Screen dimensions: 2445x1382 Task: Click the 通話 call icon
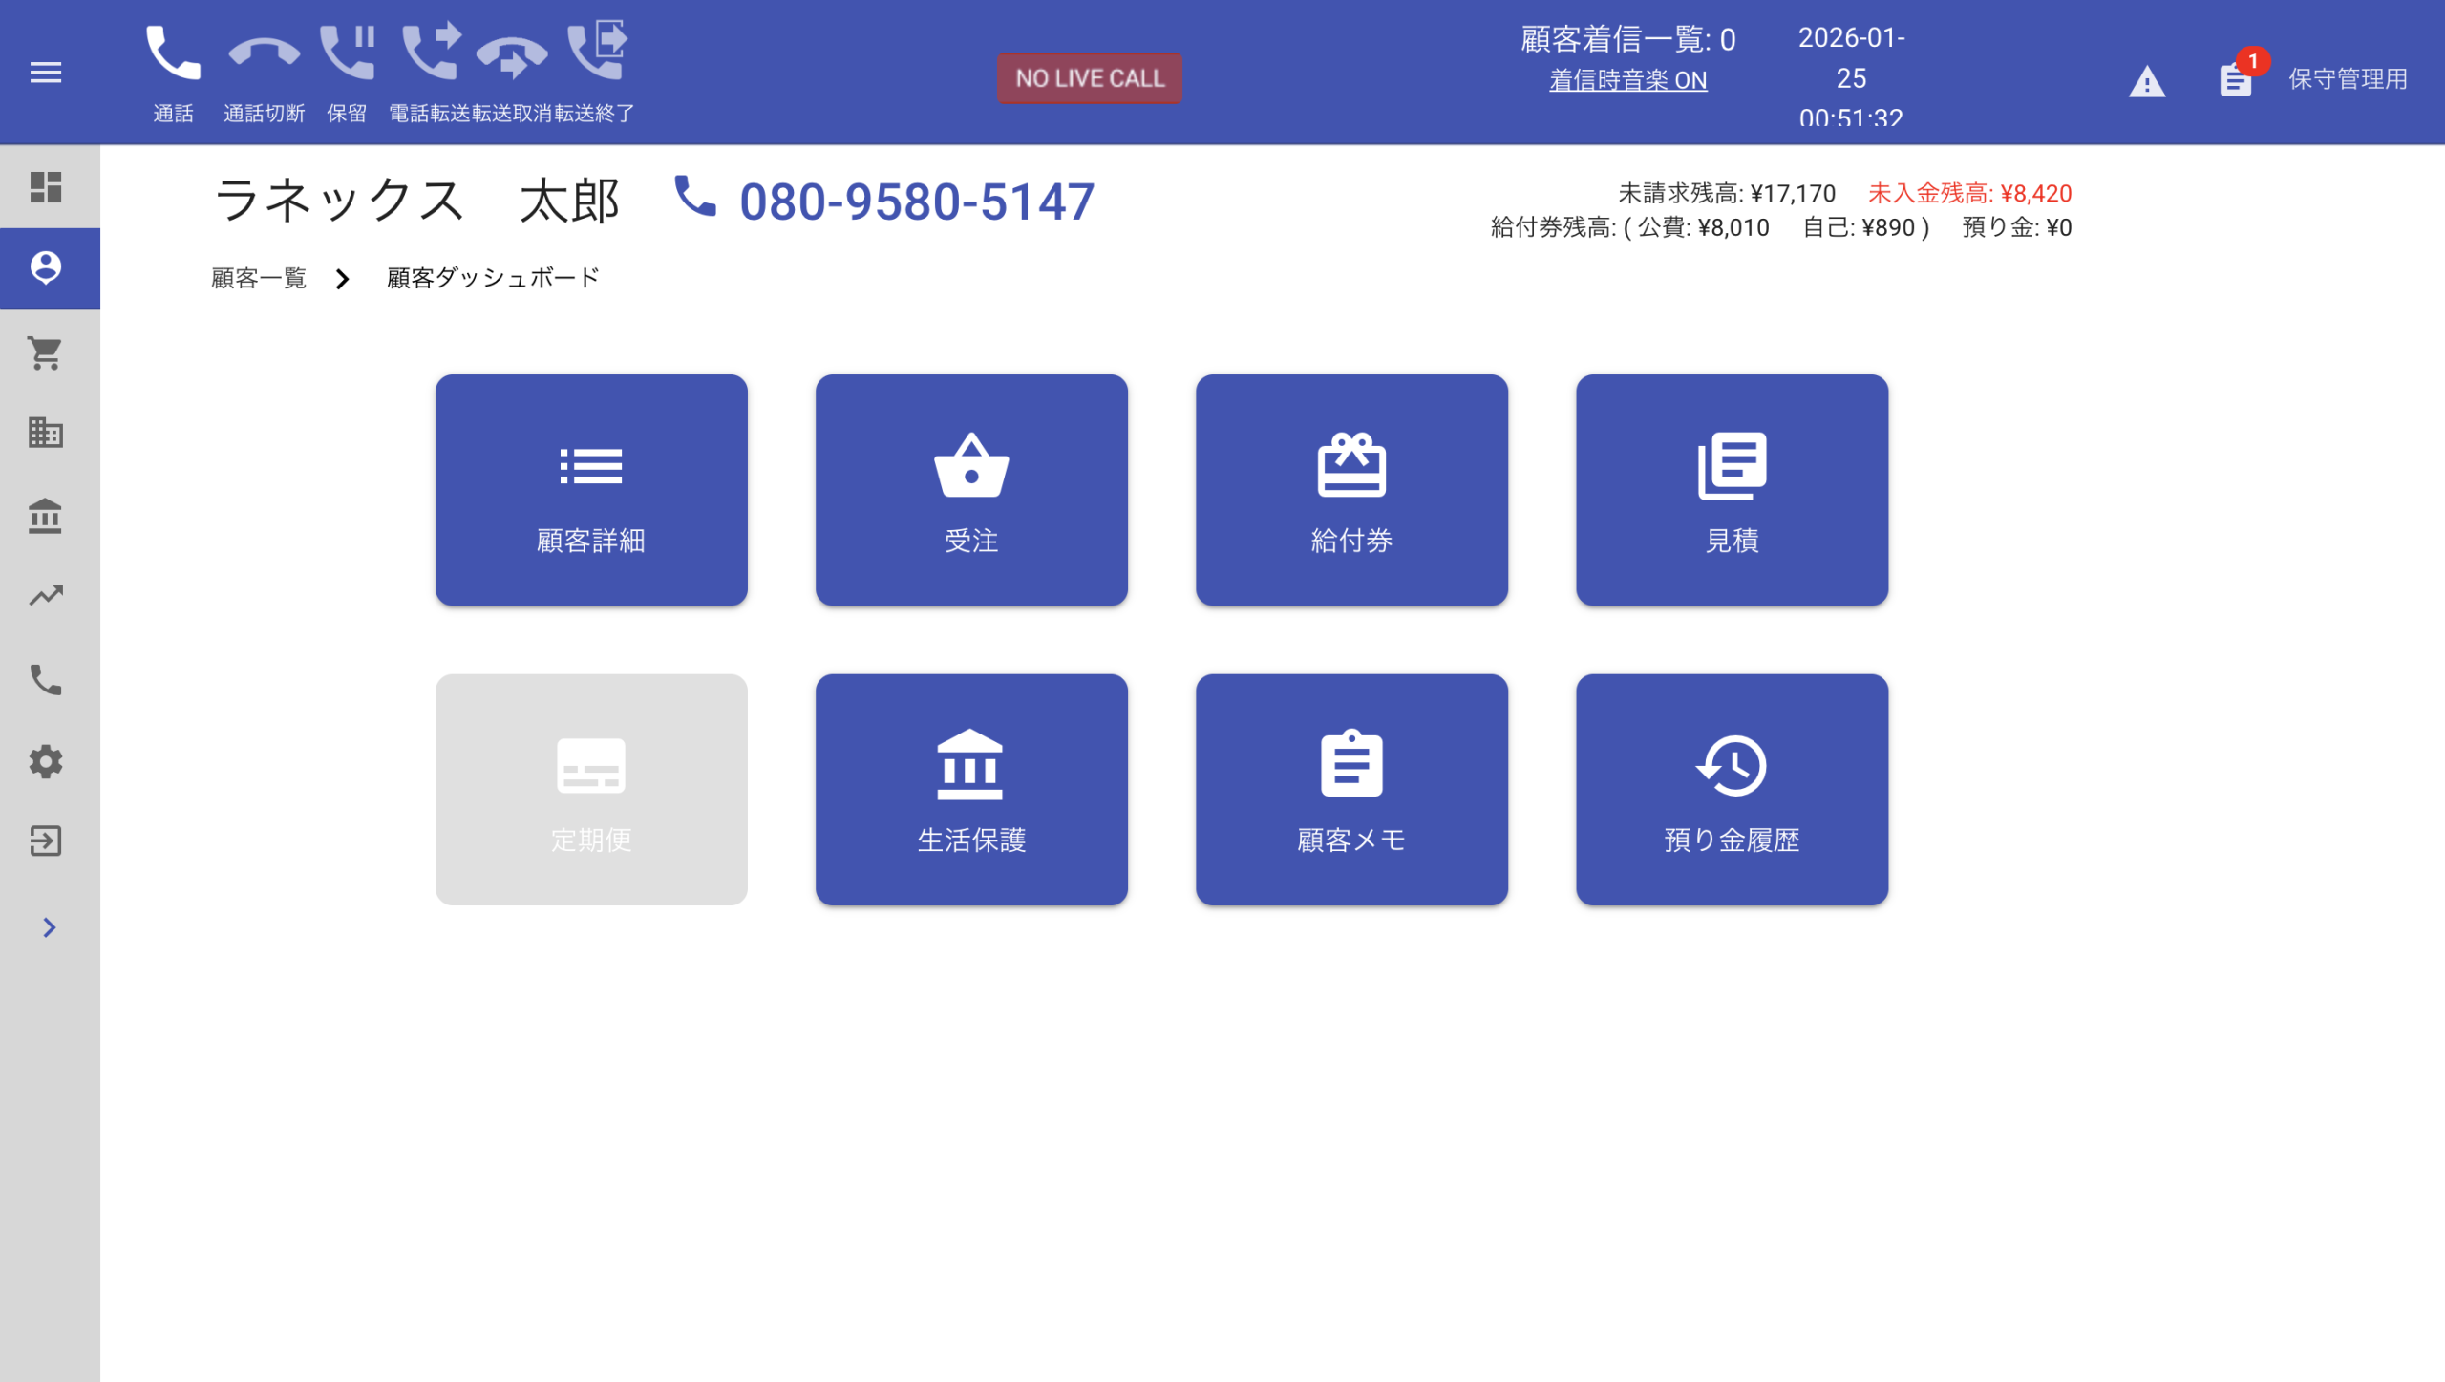click(173, 54)
